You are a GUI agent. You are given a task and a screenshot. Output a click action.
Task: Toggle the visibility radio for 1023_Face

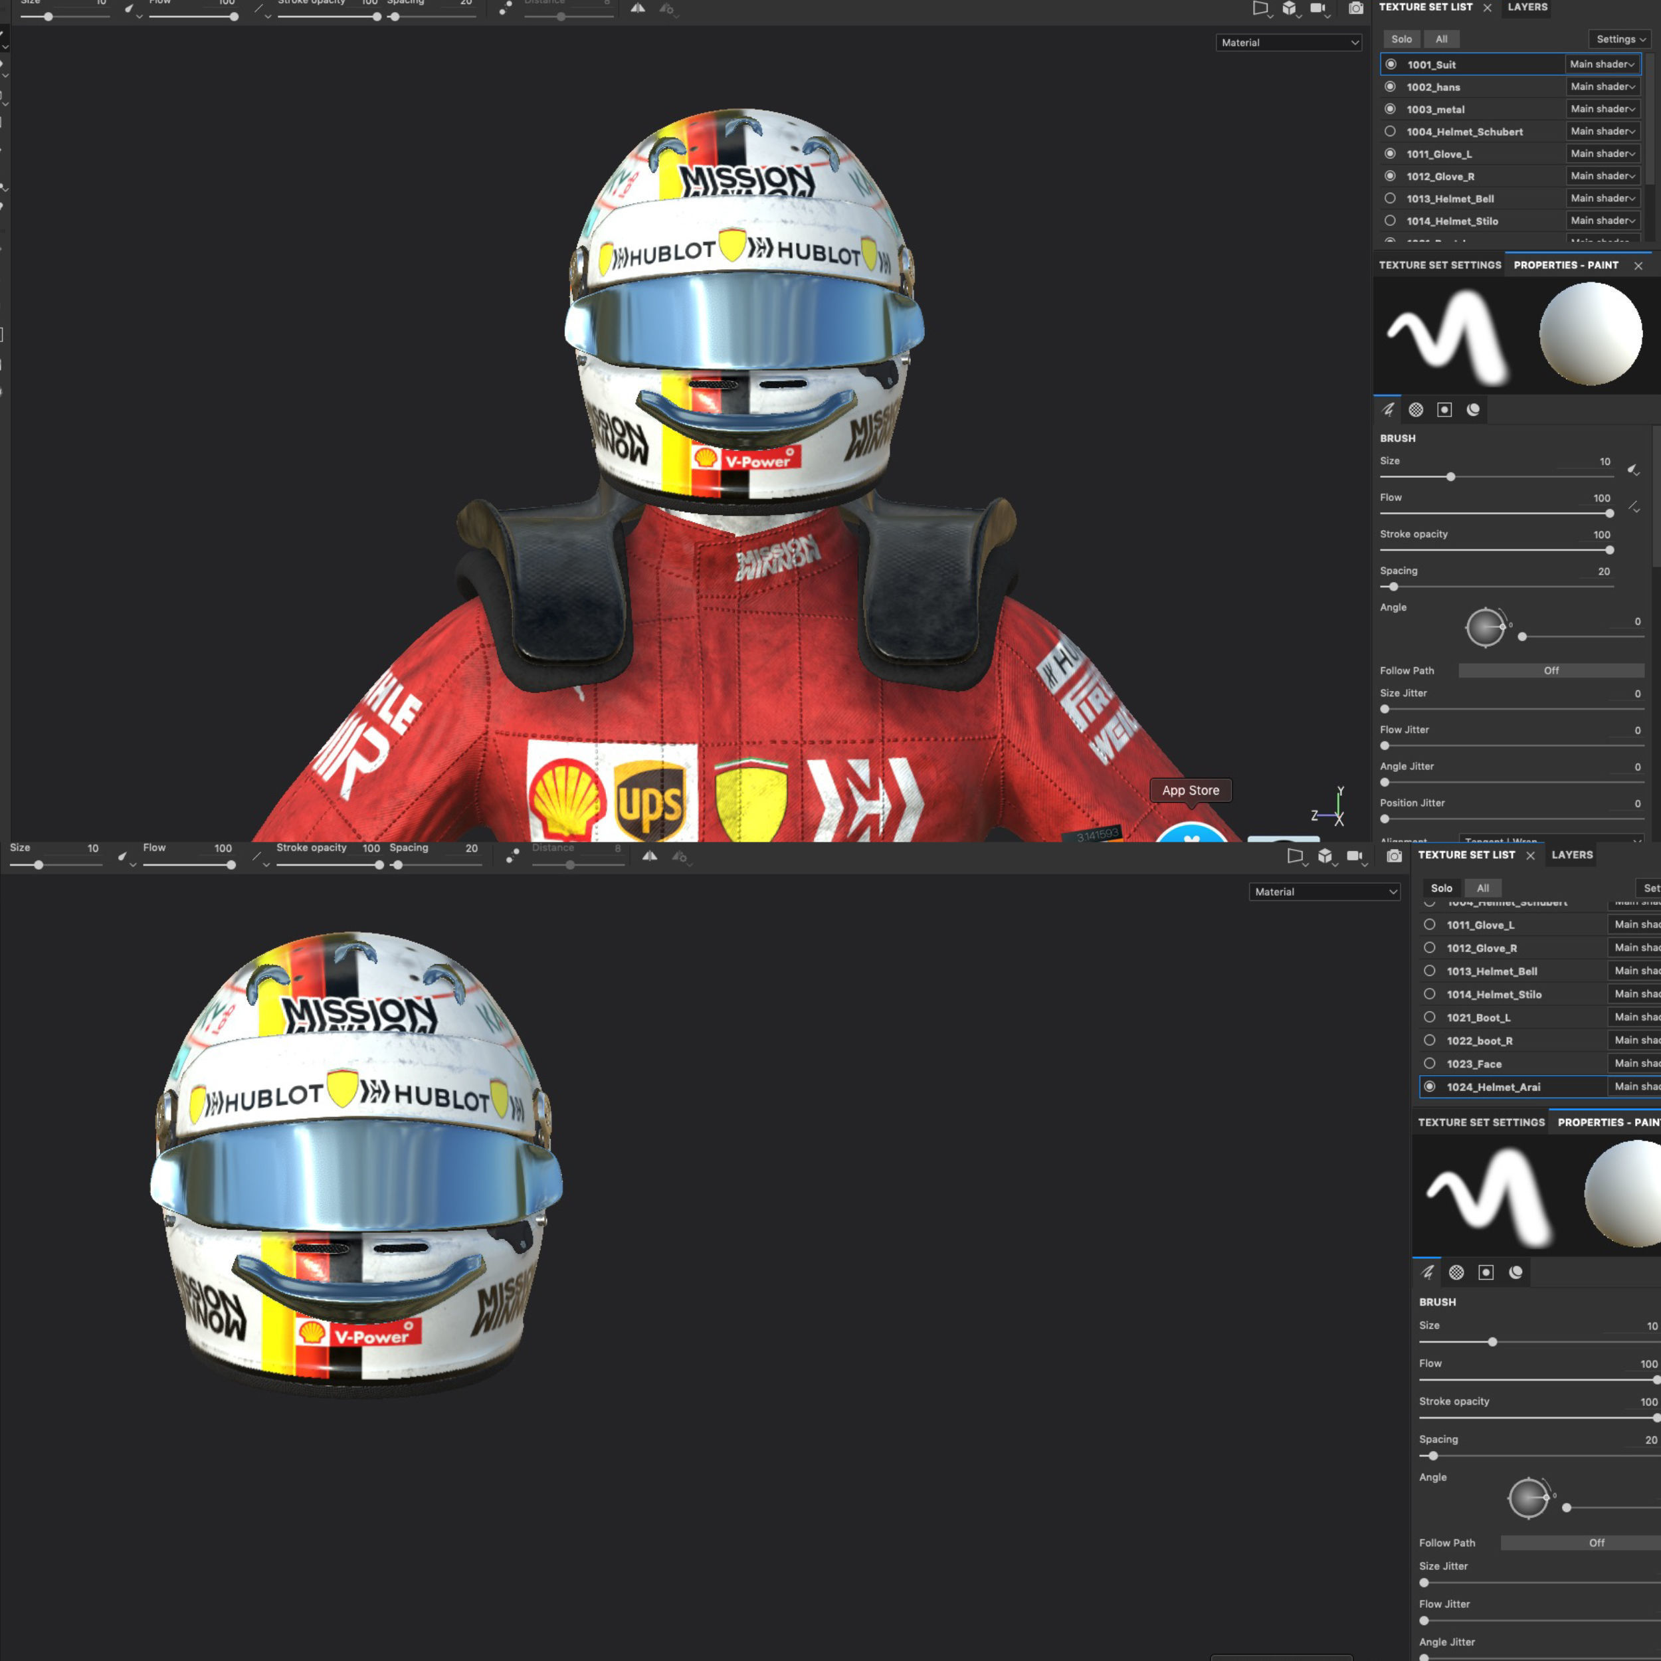coord(1430,1064)
